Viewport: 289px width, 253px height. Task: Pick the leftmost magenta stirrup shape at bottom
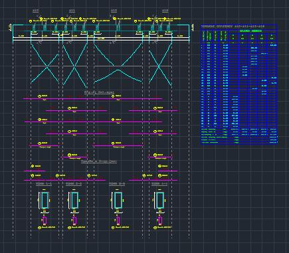[x=45, y=220]
